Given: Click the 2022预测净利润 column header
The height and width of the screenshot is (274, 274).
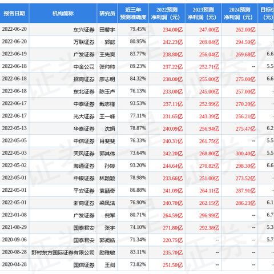Looking at the screenshot, I should 167,13.
